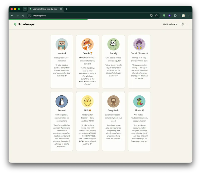This screenshot has width=201, height=174.
Task: Click the Pirate card title
Action: pos(139,110)
